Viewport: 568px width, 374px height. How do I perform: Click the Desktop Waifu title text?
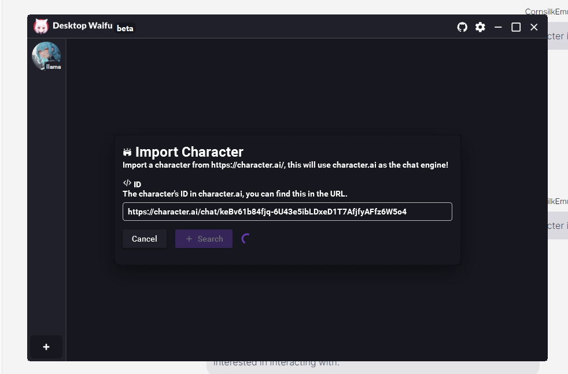83,25
